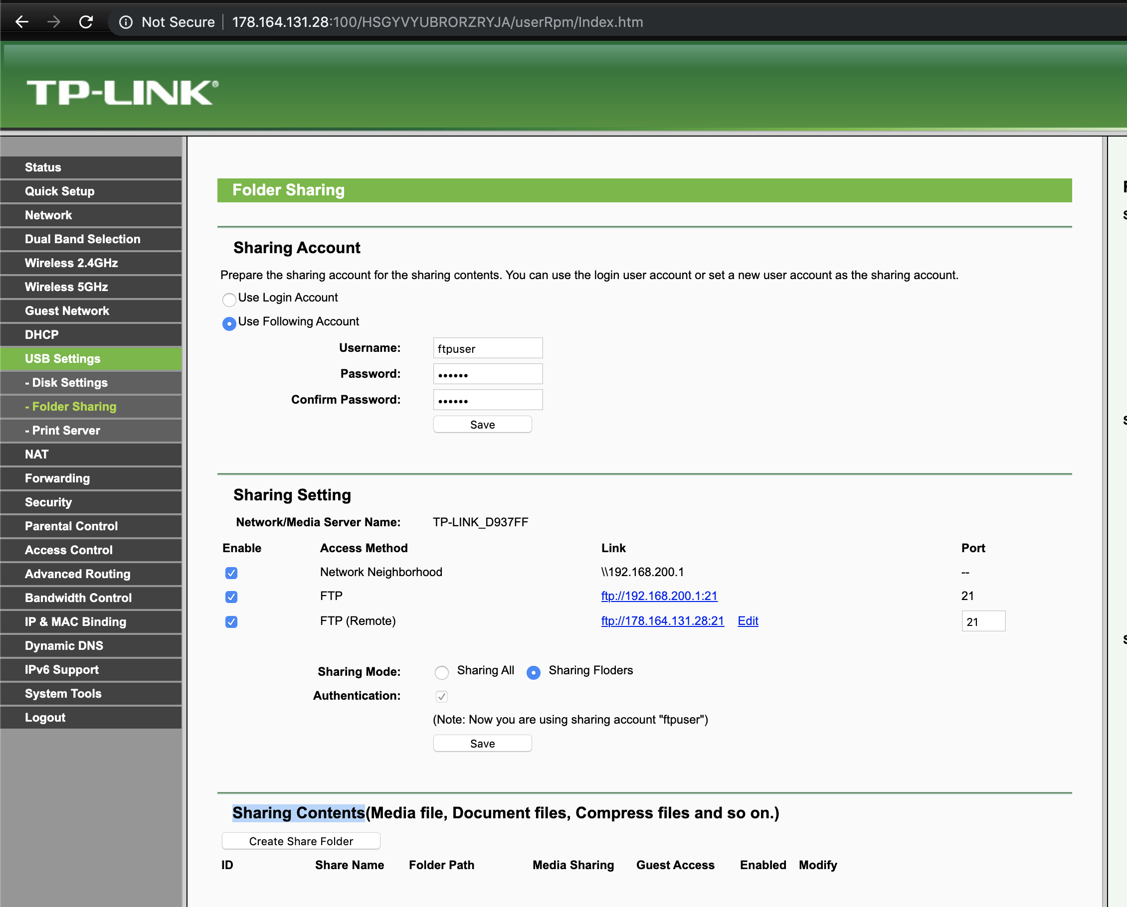Select the Folder Sharing submenu
The image size is (1127, 907).
click(x=91, y=407)
